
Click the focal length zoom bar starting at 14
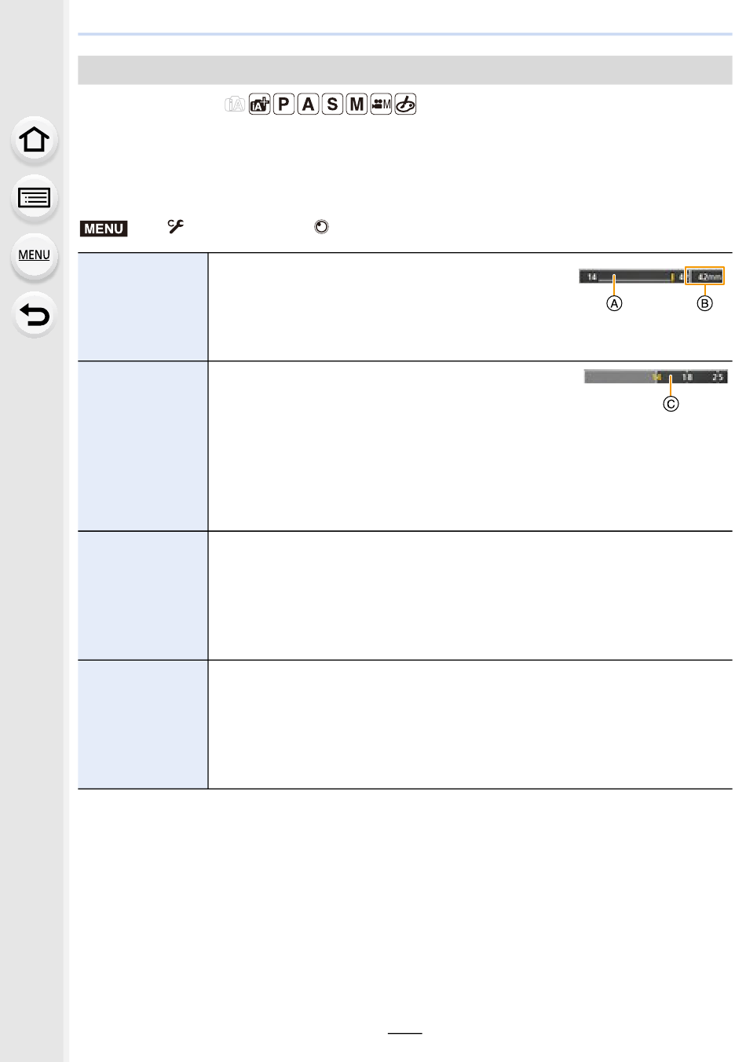(631, 276)
